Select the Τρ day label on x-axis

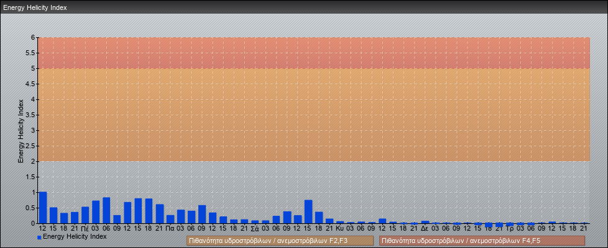click(x=510, y=228)
